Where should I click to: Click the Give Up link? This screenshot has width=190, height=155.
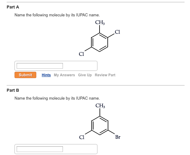85,75
